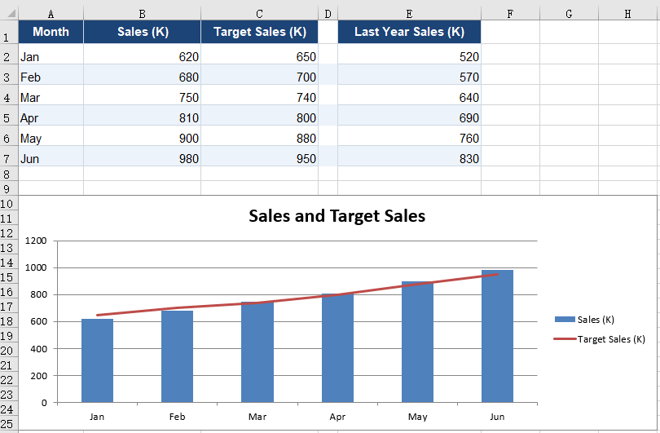This screenshot has height=433, width=660.
Task: Select the Target Sales (K) legend entry
Action: click(600, 339)
